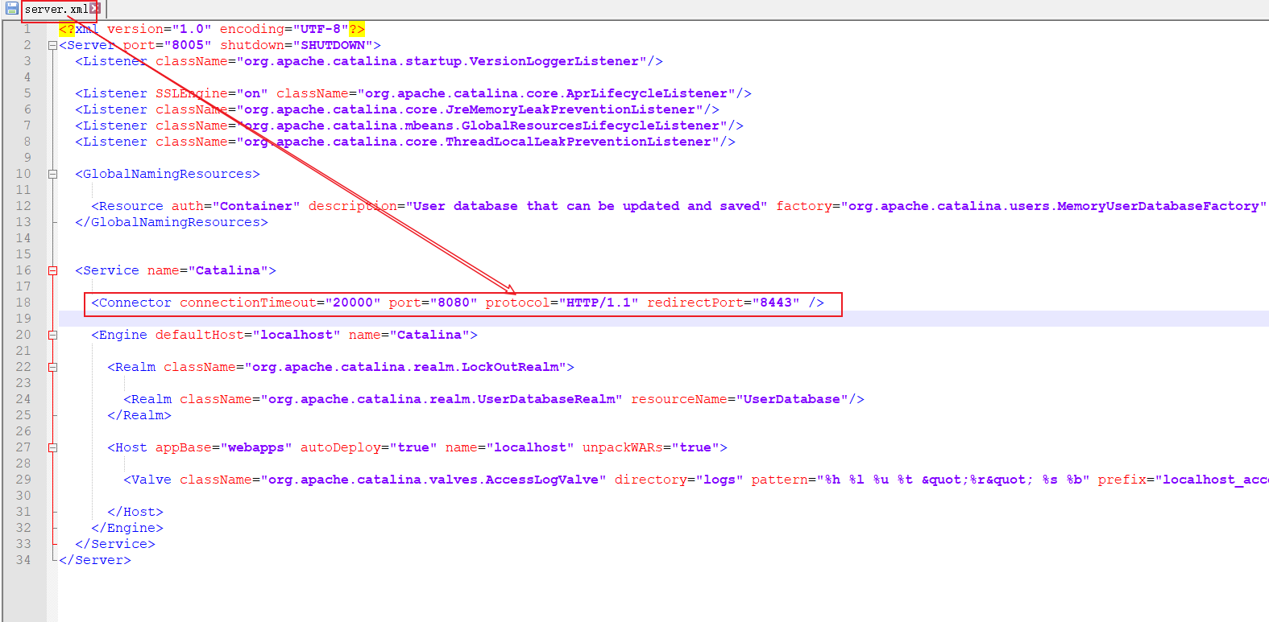The width and height of the screenshot is (1269, 622).
Task: Click the GlobalResourcesLifecycleListener class name
Action: click(x=591, y=126)
